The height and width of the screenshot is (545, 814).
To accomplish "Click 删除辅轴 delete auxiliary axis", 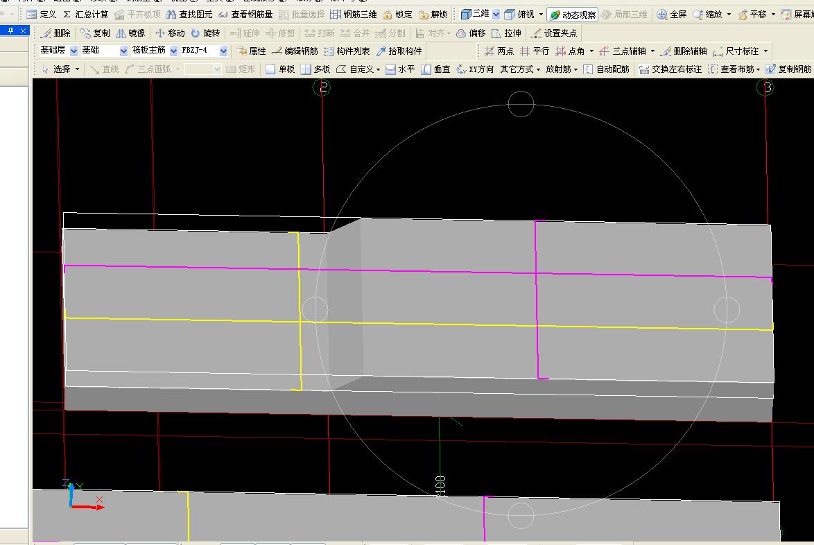I will pos(683,51).
